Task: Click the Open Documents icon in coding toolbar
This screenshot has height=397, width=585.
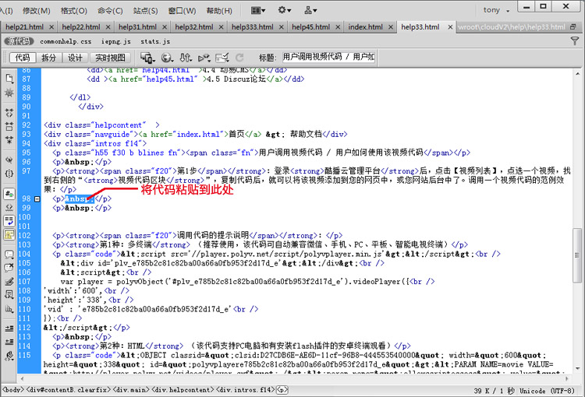Action: (x=9, y=78)
